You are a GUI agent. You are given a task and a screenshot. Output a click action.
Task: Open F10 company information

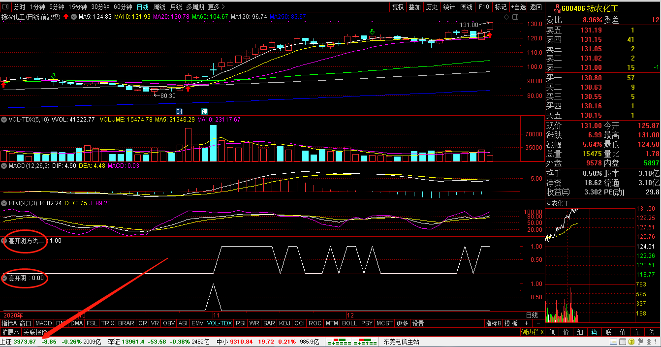tap(484, 7)
